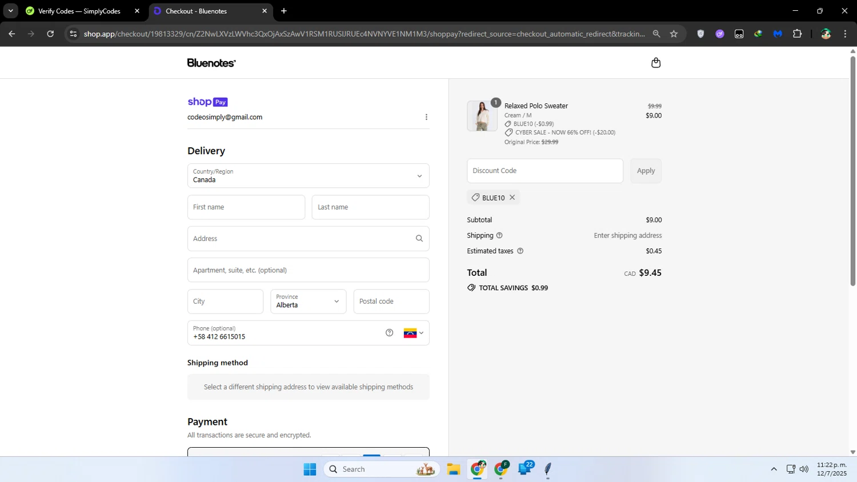Click the Shipping info help icon
Viewport: 857px width, 482px height.
(499, 235)
